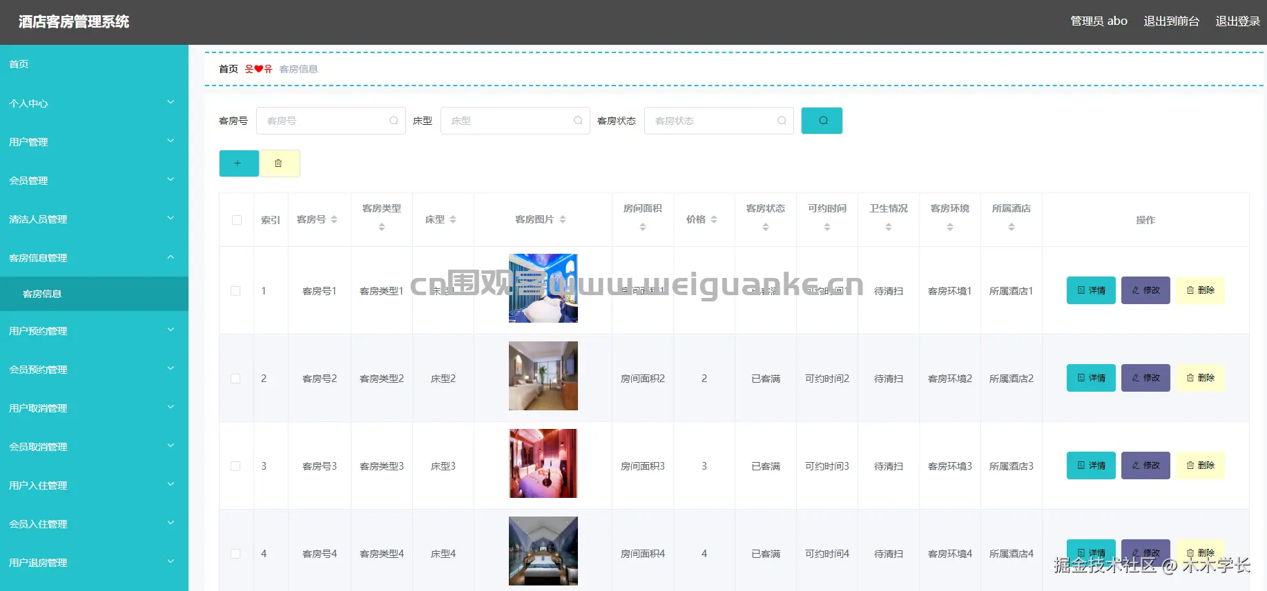Focus the 床型 search input
Screen dimensions: 1267x591
515,121
